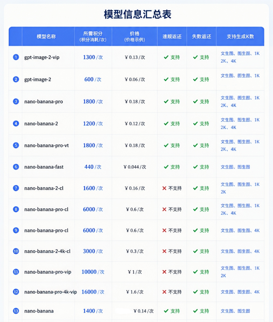Click the points value '600 /次'
Viewport: 273px width, 322px height.
click(93, 79)
